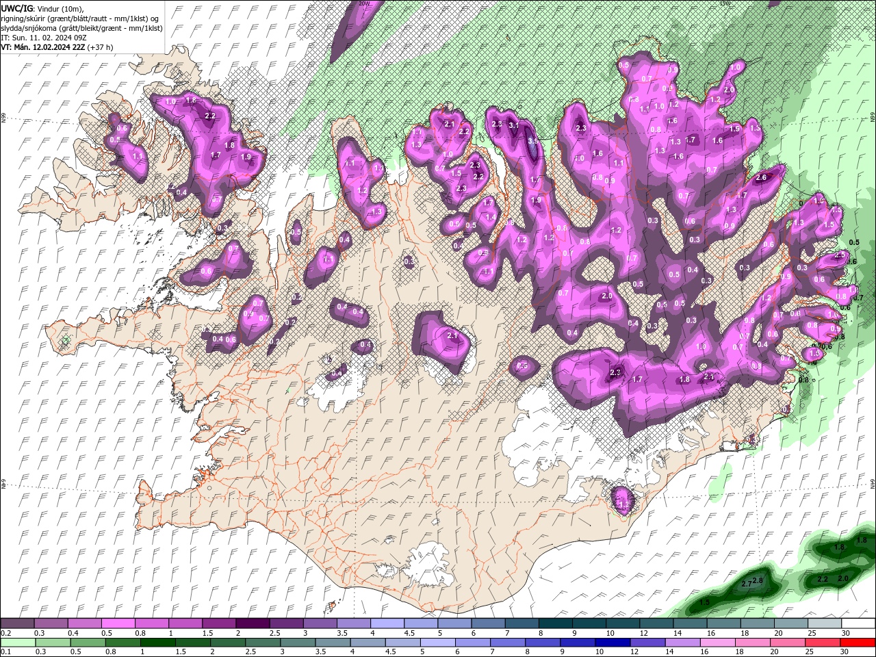Select the "rigning/skúrir (grænt/blátt/rautt - mm/1klst) og" line
The width and height of the screenshot is (876, 657).
coord(81,18)
